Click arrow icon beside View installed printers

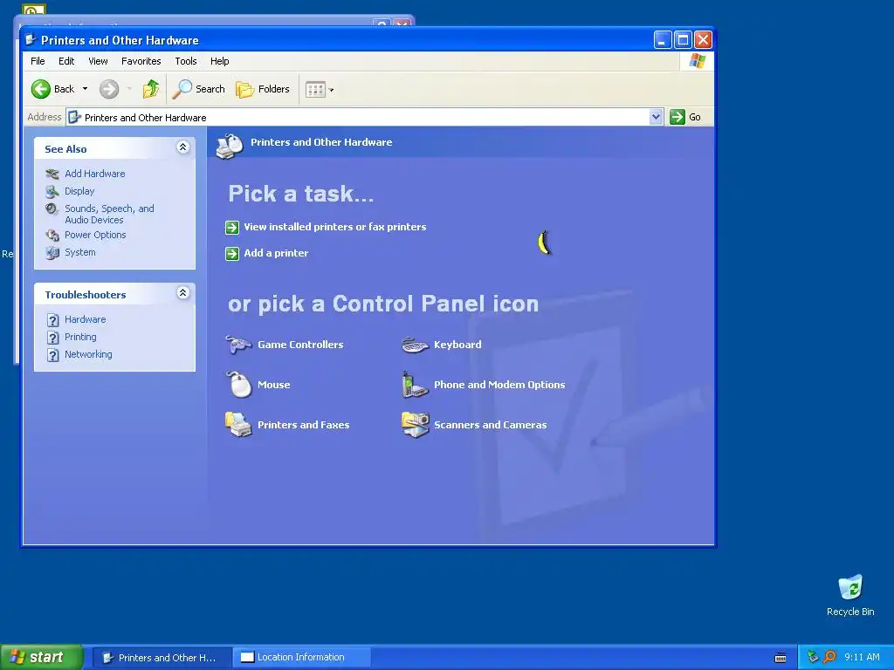(x=232, y=228)
